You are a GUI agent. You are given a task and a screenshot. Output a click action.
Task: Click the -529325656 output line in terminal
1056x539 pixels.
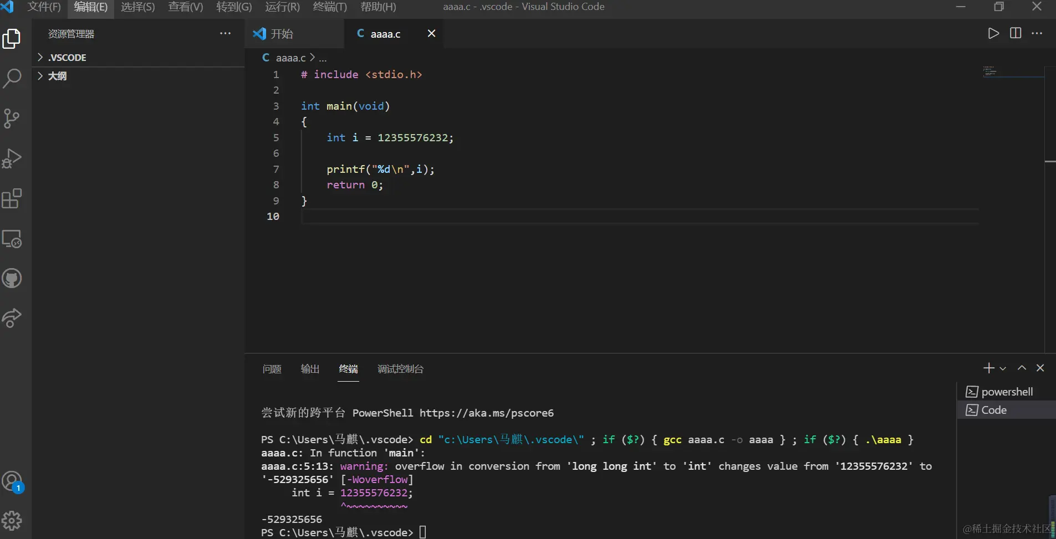(292, 520)
